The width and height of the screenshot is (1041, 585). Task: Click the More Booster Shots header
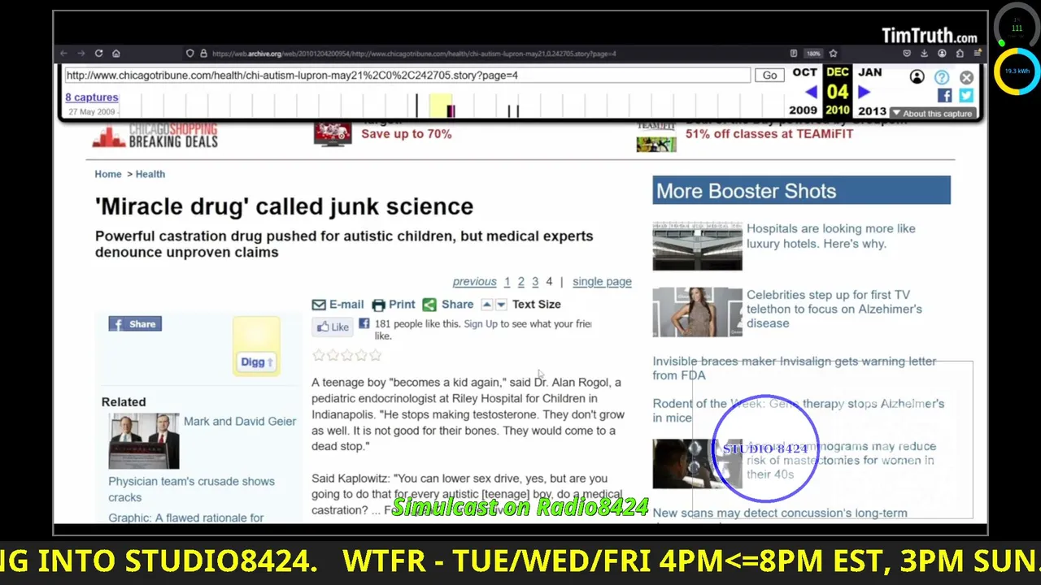coord(801,191)
